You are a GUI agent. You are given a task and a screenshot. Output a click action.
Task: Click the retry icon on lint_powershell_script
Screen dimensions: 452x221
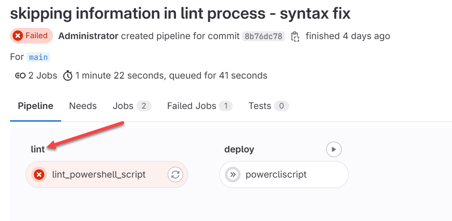click(175, 175)
